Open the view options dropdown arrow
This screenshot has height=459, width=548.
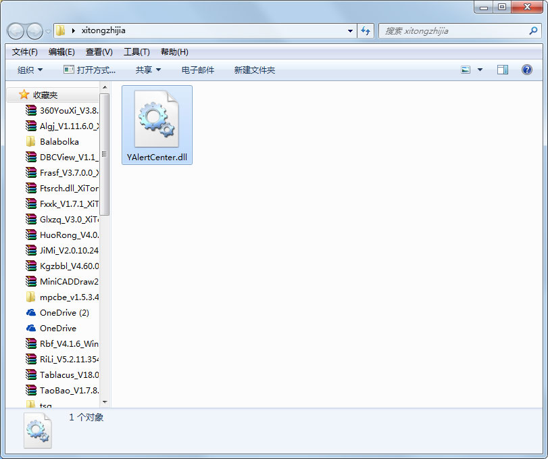tap(480, 70)
